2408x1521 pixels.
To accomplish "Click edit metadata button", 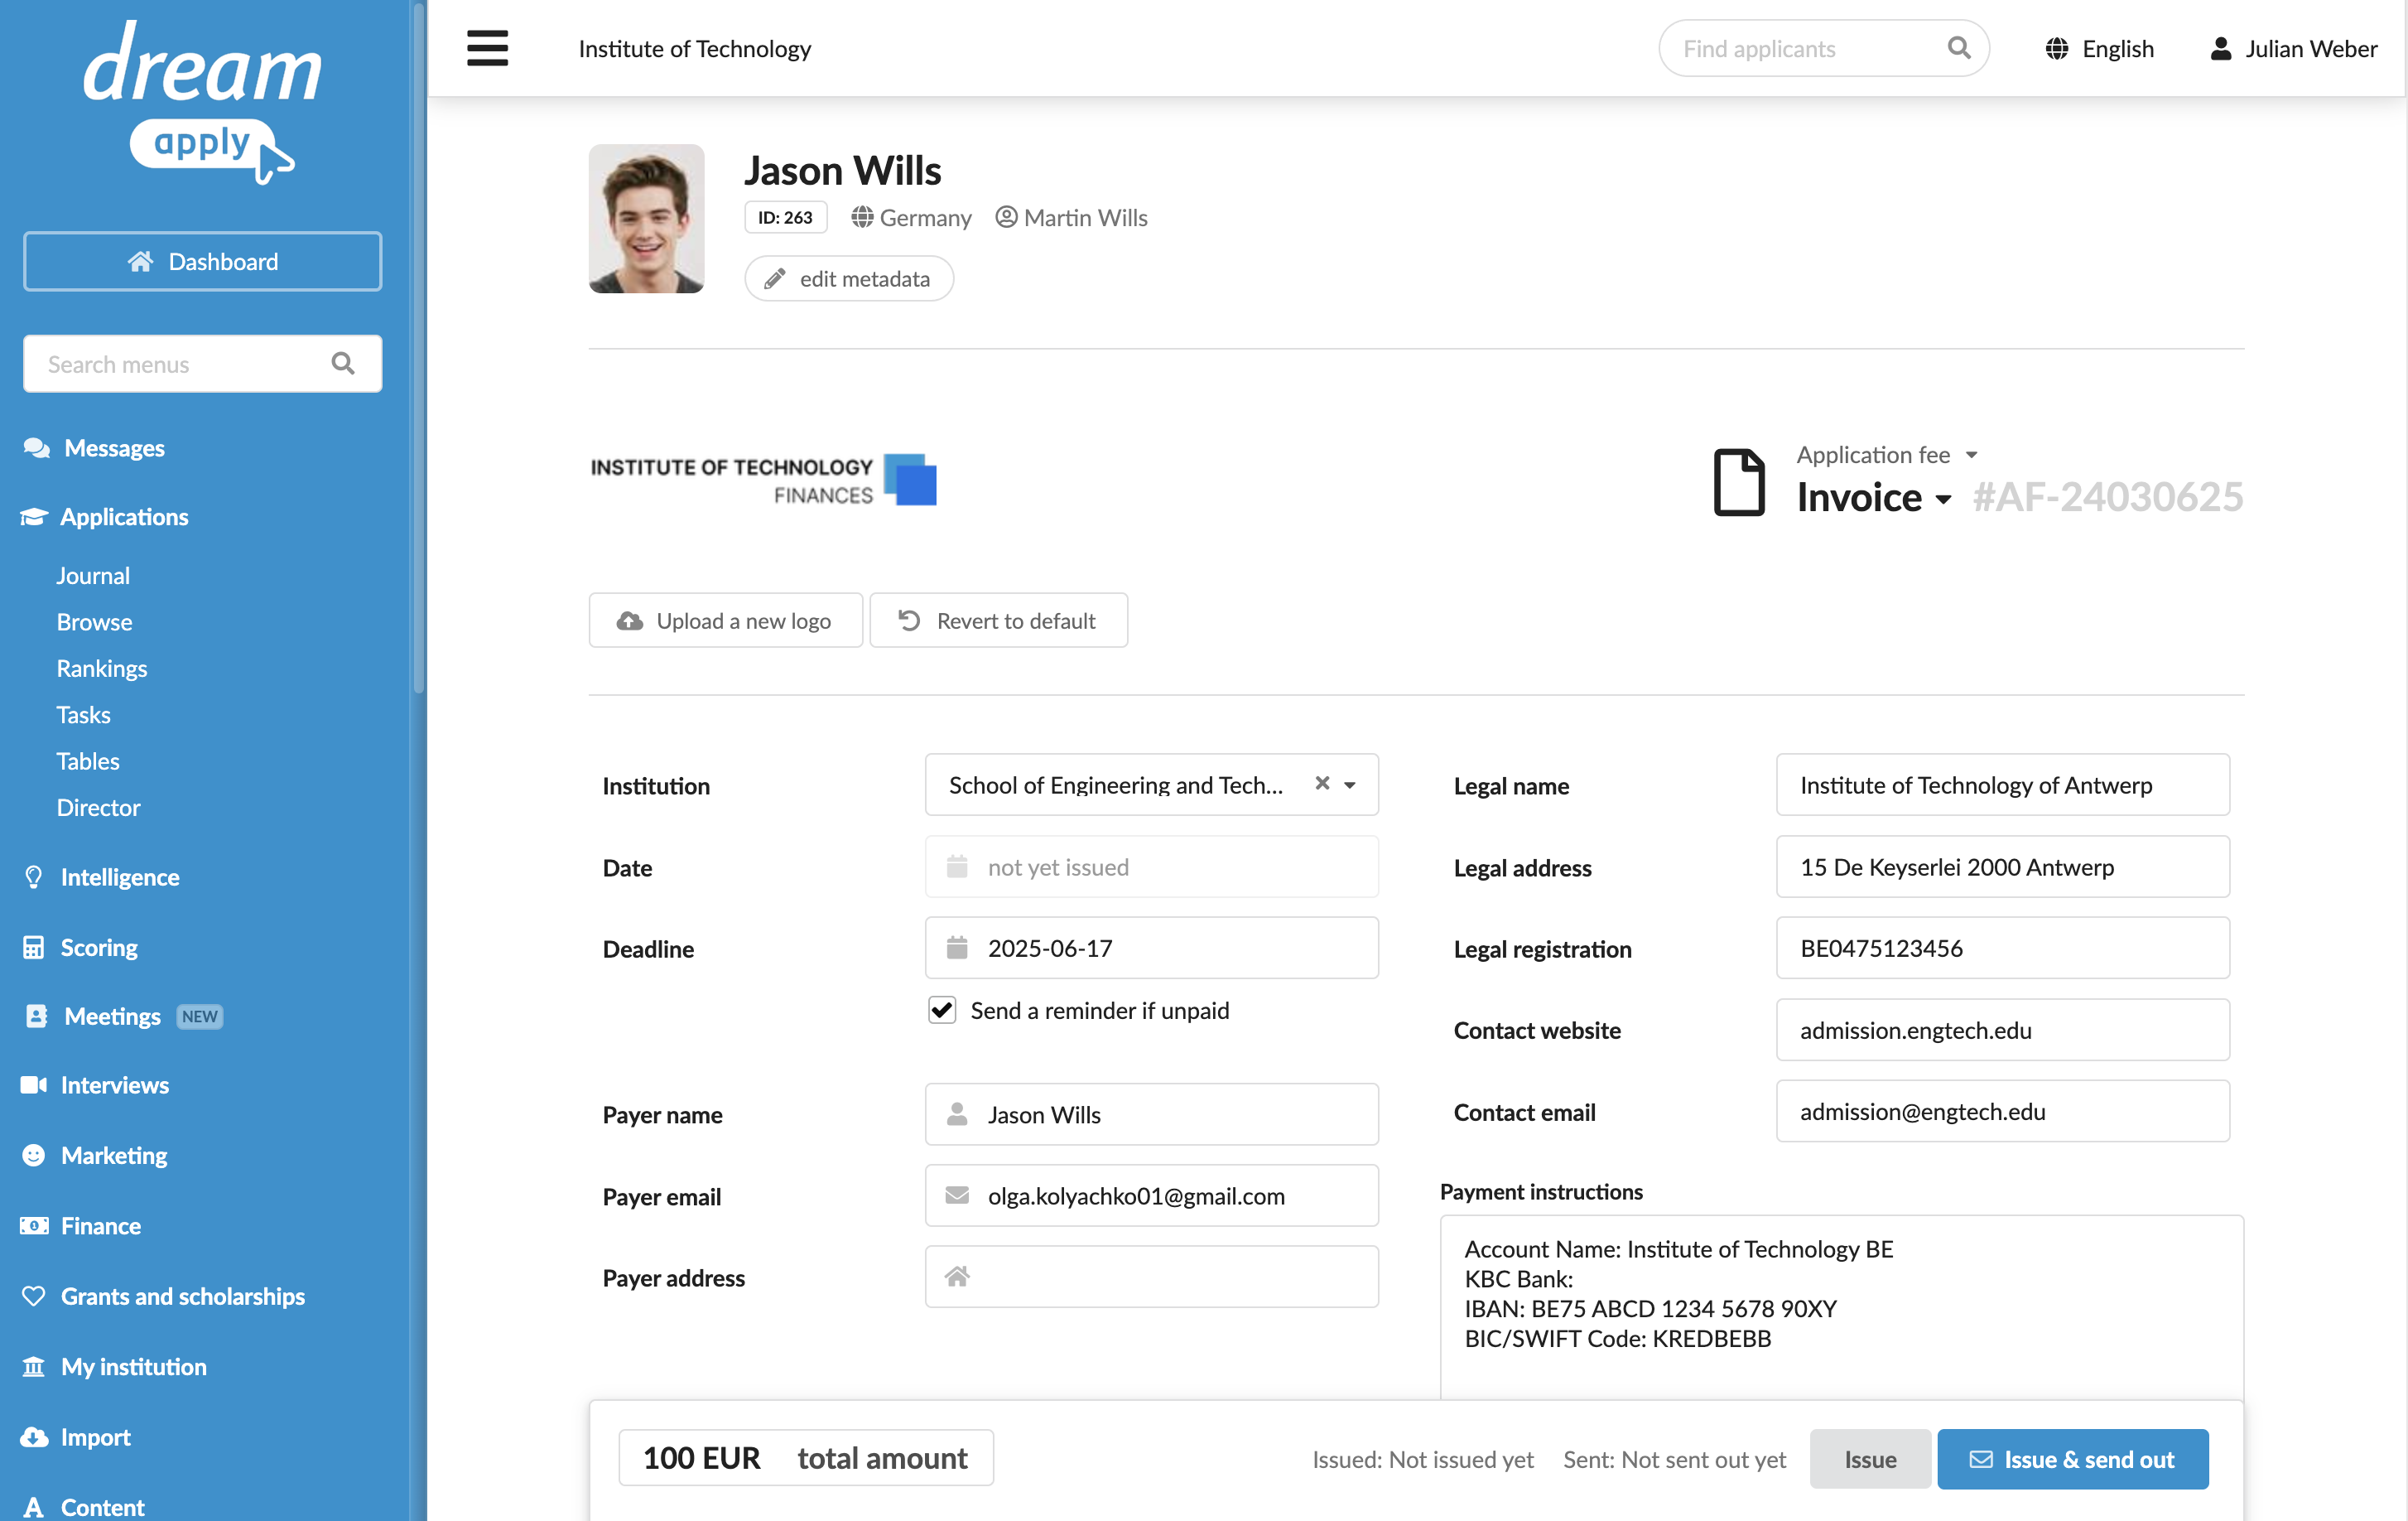I will coord(848,278).
